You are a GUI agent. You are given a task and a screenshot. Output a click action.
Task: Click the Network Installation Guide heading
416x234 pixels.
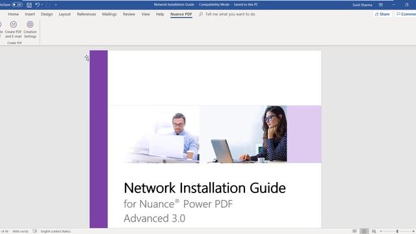click(205, 188)
